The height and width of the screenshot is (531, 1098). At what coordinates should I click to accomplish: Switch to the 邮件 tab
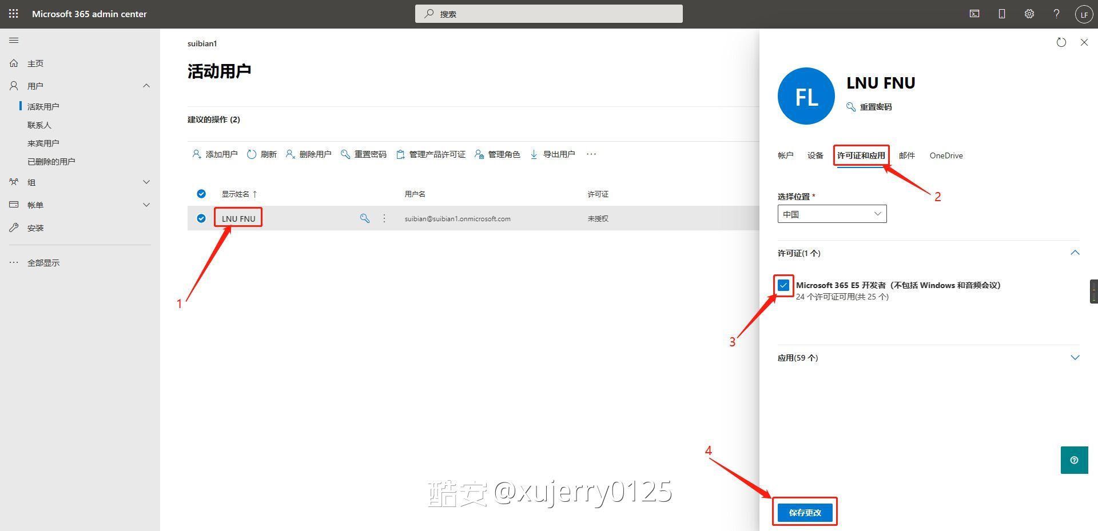[906, 155]
